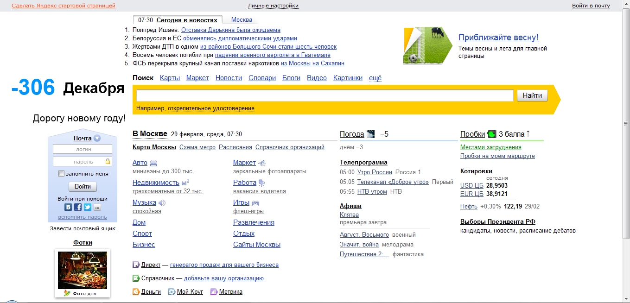This screenshot has width=630, height=303.
Task: Click Сделать Яндекс стартовой страницей link
Action: click(64, 6)
